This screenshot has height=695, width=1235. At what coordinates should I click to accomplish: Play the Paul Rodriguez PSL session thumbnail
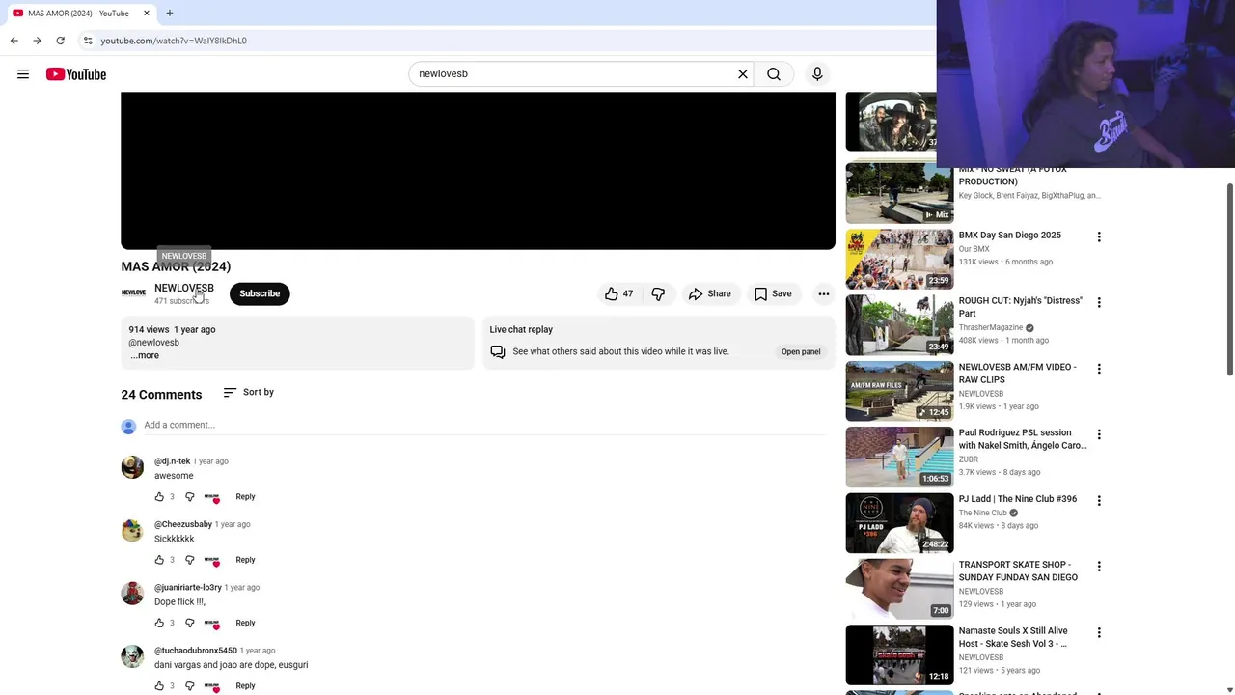(x=899, y=457)
